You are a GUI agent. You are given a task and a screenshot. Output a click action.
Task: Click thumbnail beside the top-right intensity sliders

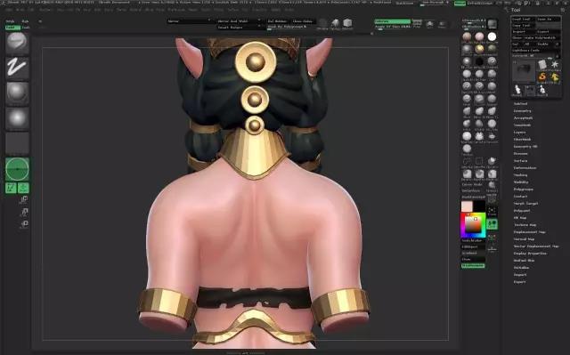[493, 24]
